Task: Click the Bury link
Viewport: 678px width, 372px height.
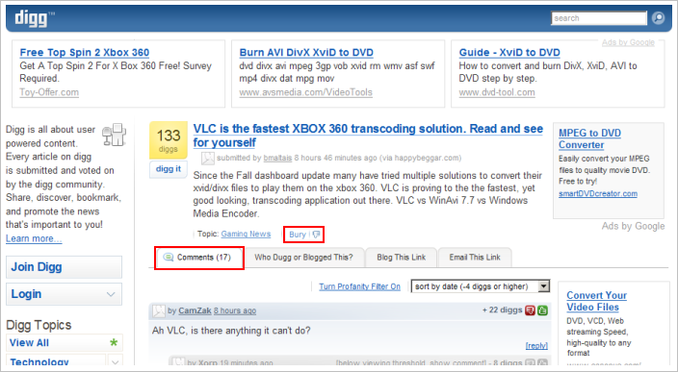Action: click(x=298, y=235)
